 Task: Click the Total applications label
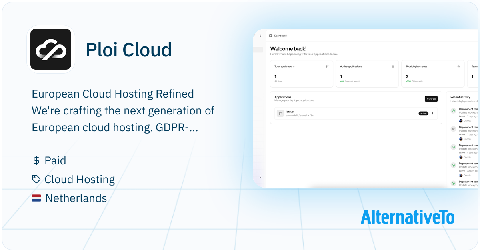pos(284,66)
